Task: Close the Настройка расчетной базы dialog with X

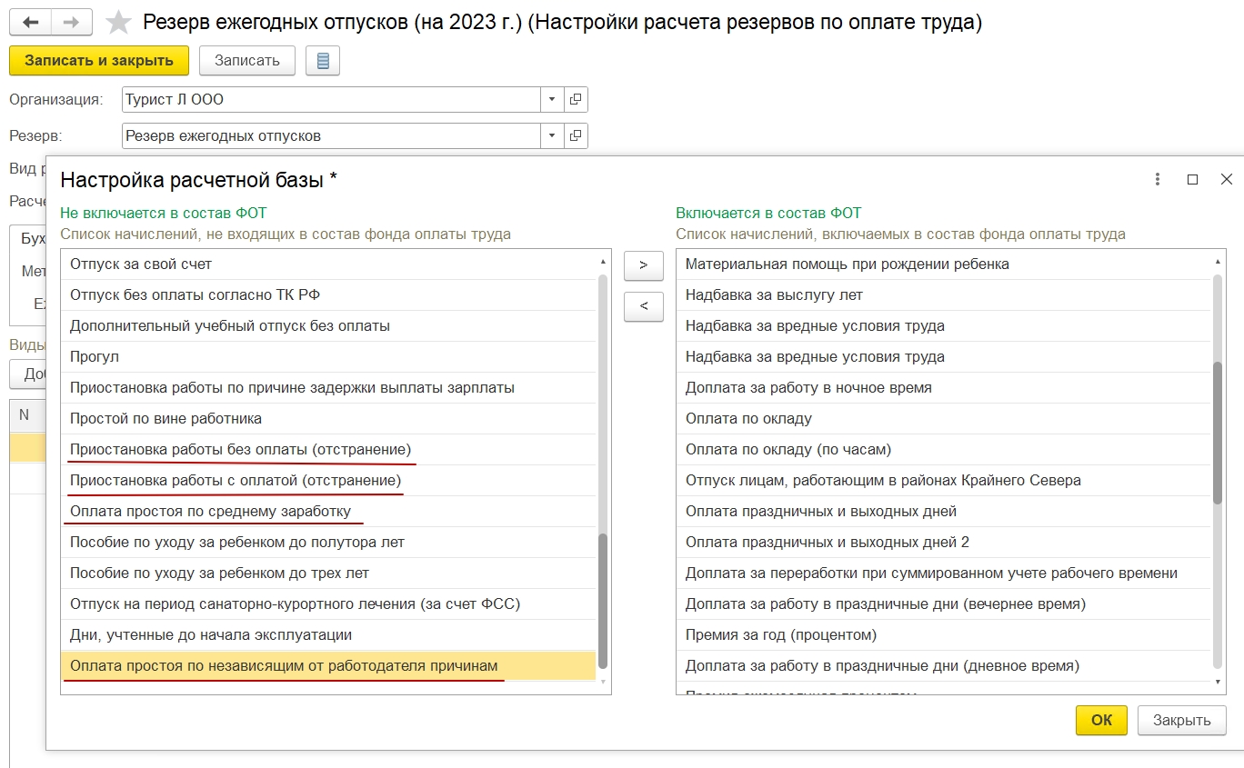Action: tap(1226, 180)
